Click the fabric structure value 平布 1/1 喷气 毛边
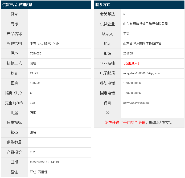Screen dimensions: 185x178 pyautogui.click(x=44, y=43)
